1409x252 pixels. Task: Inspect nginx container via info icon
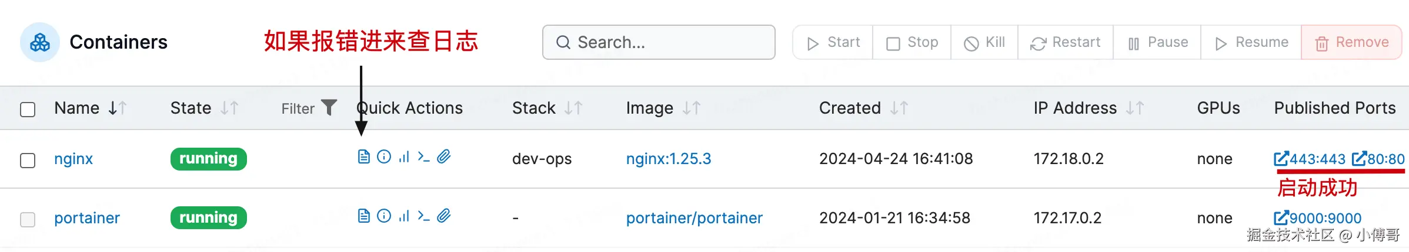coord(384,157)
